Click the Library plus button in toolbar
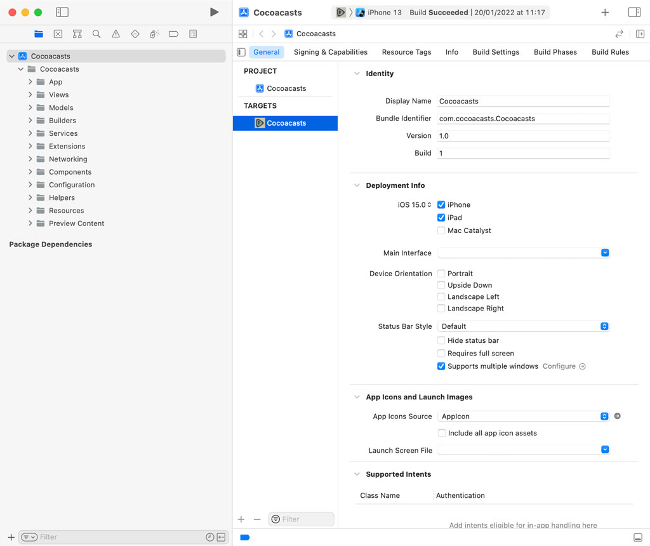 pos(605,13)
